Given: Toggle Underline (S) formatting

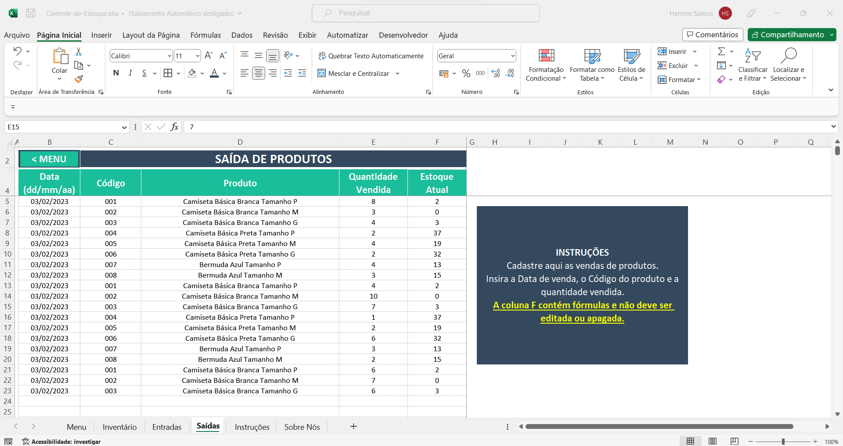Looking at the screenshot, I should (144, 73).
